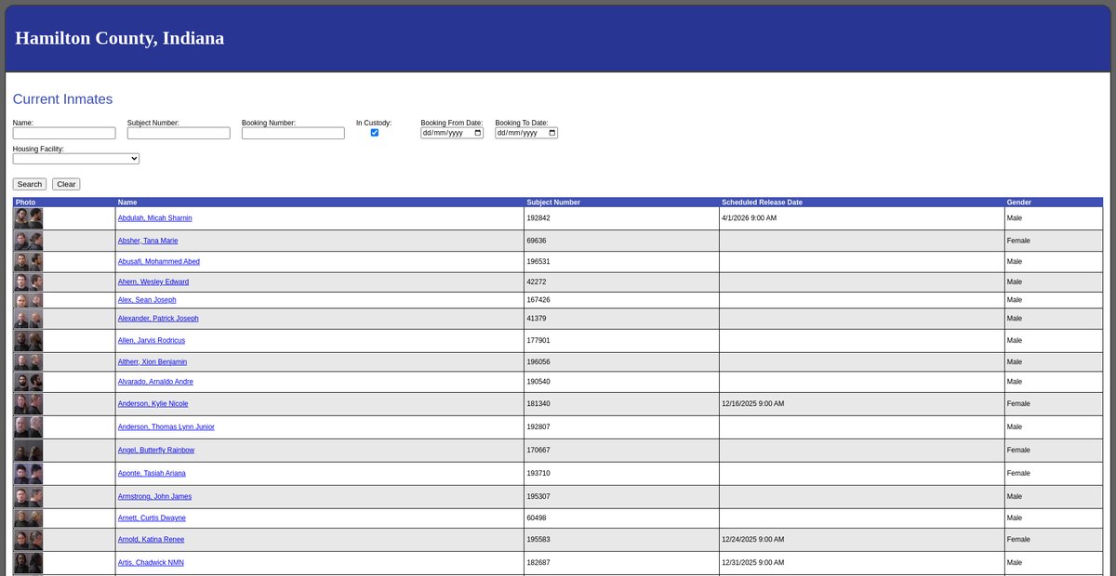
Task: Open Alexander, Patrick Joseph record
Action: pos(158,319)
